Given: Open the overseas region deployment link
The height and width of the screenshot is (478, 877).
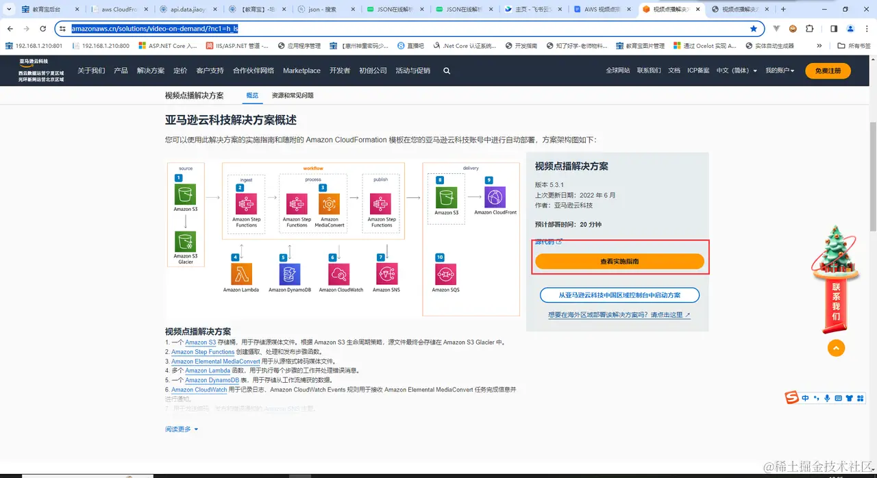Looking at the screenshot, I should [x=619, y=315].
